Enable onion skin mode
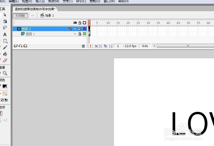Viewport: 214px width, 146px height. [x=96, y=46]
